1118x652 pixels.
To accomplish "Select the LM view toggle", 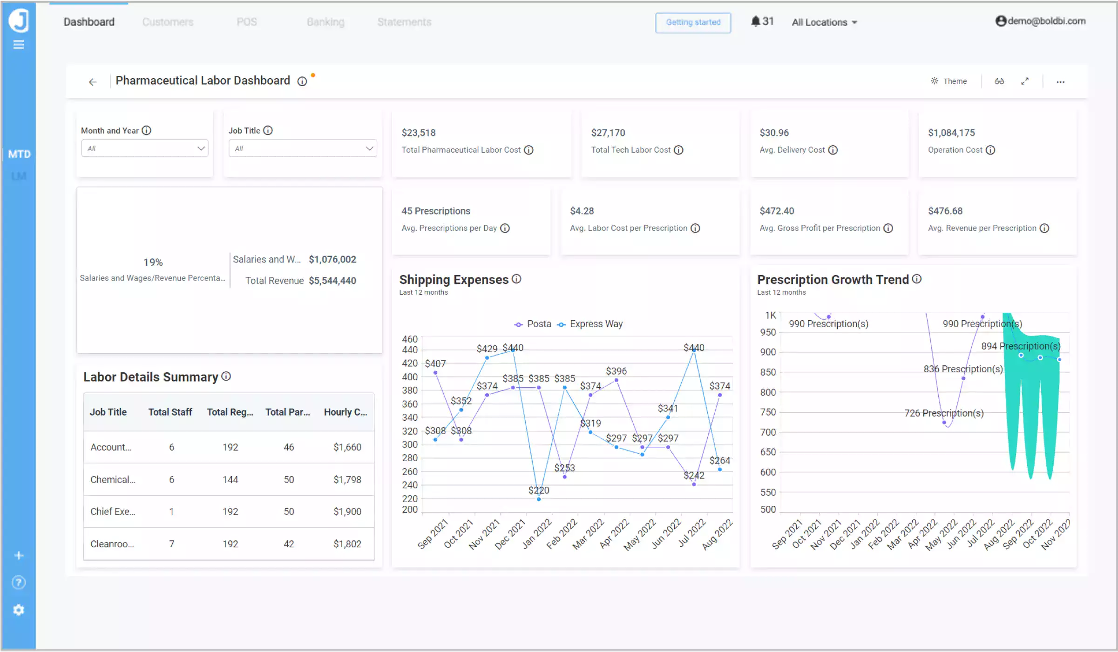I will pyautogui.click(x=19, y=176).
